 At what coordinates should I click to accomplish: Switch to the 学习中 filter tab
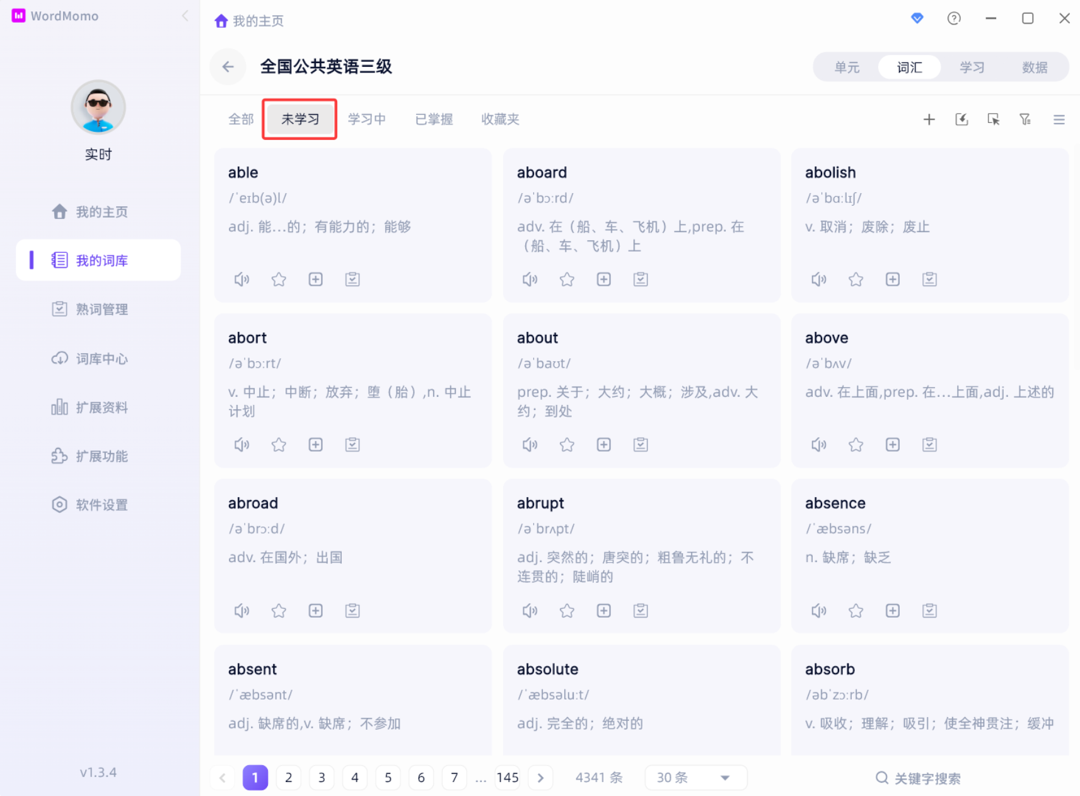(367, 119)
